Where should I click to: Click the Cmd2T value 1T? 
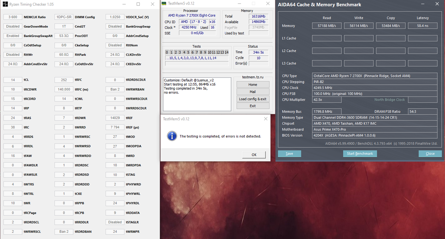[64, 26]
